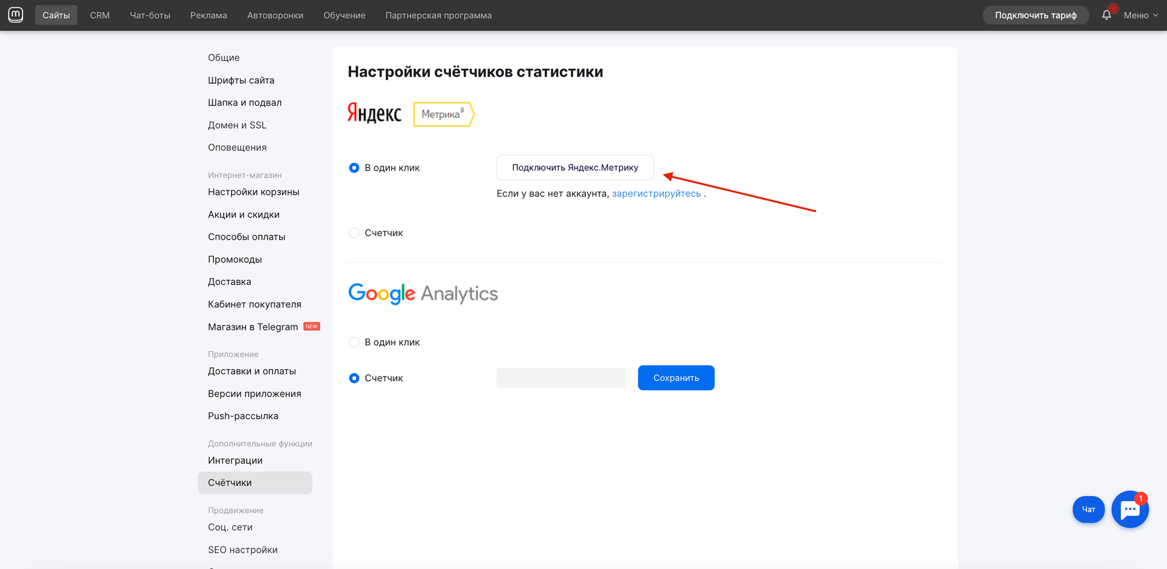Go to Версии приложения
Viewport: 1167px width, 569px height.
pyautogui.click(x=255, y=394)
